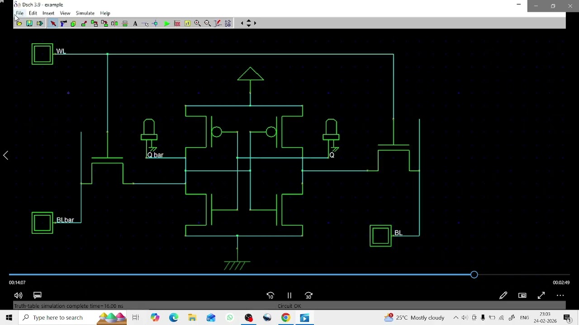Open the more options ellipsis in player
The width and height of the screenshot is (579, 325).
(x=560, y=296)
